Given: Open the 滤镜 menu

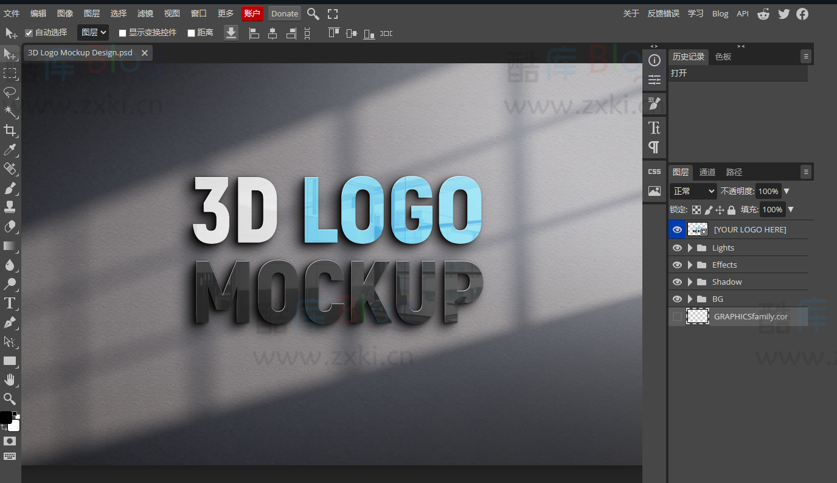Looking at the screenshot, I should [145, 13].
